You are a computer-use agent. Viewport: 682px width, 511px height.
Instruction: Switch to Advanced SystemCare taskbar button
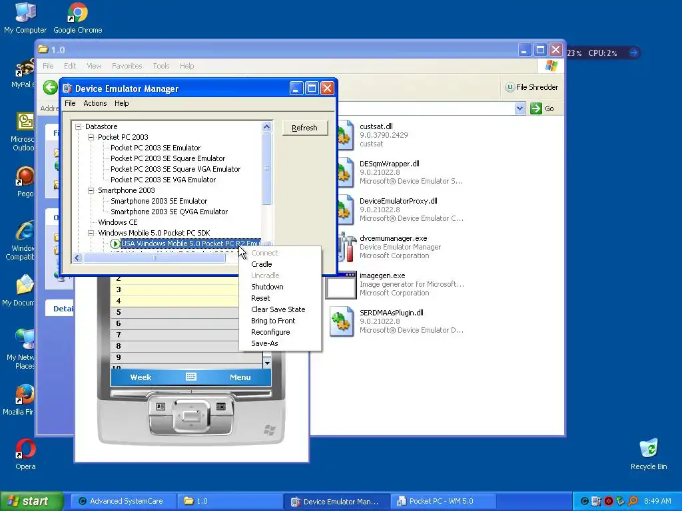pyautogui.click(x=123, y=501)
